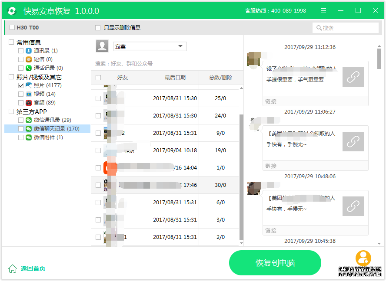Click the 客服热线：400-089-1998 hotline text
386x281 pixels.
point(276,11)
